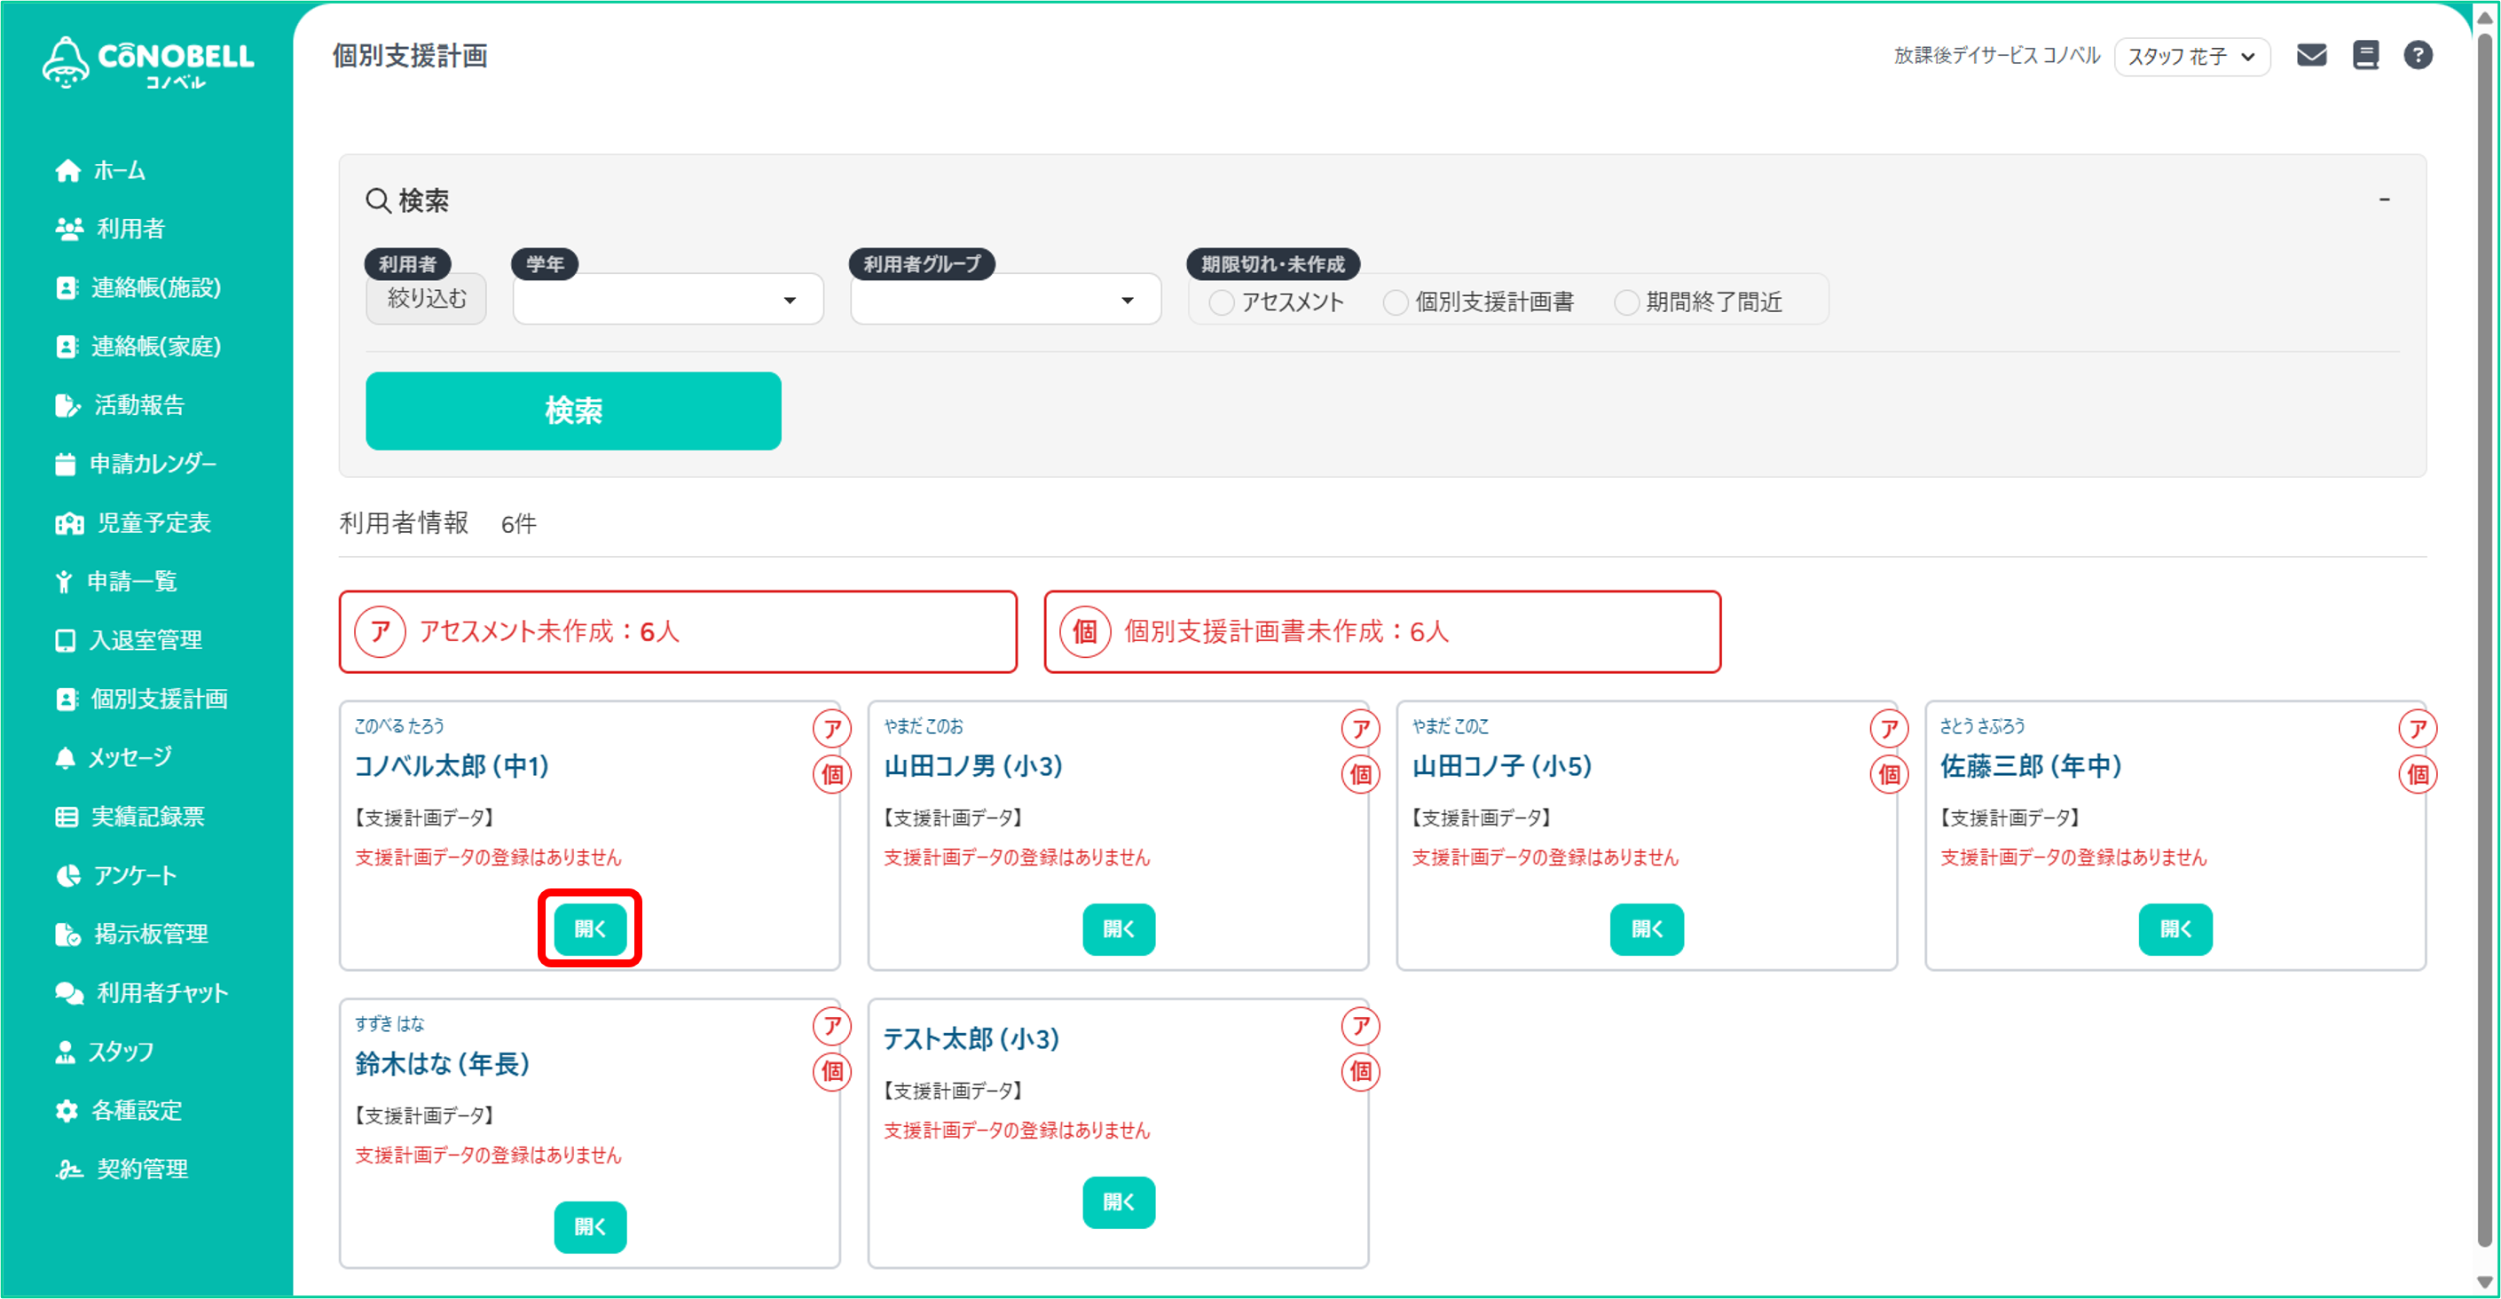Go to ホーム in sidebar

pos(101,171)
